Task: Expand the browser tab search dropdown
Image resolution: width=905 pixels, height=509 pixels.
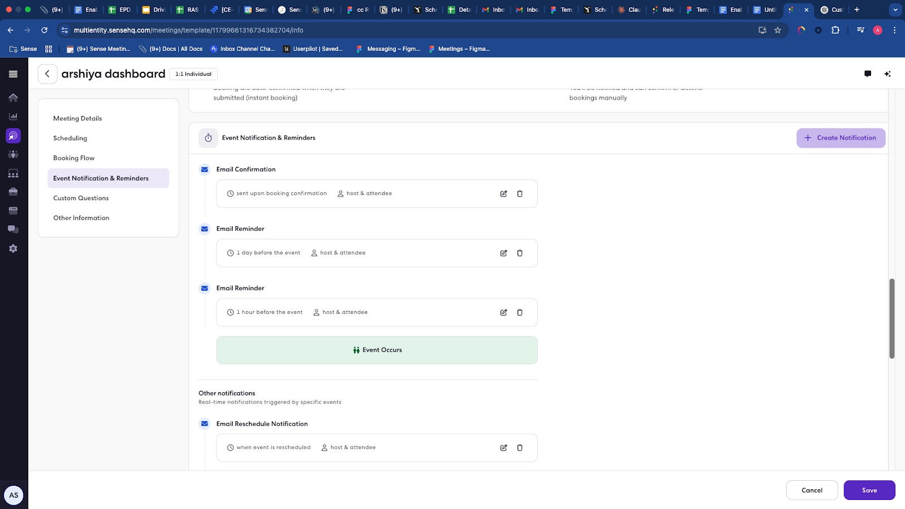Action: point(895,10)
